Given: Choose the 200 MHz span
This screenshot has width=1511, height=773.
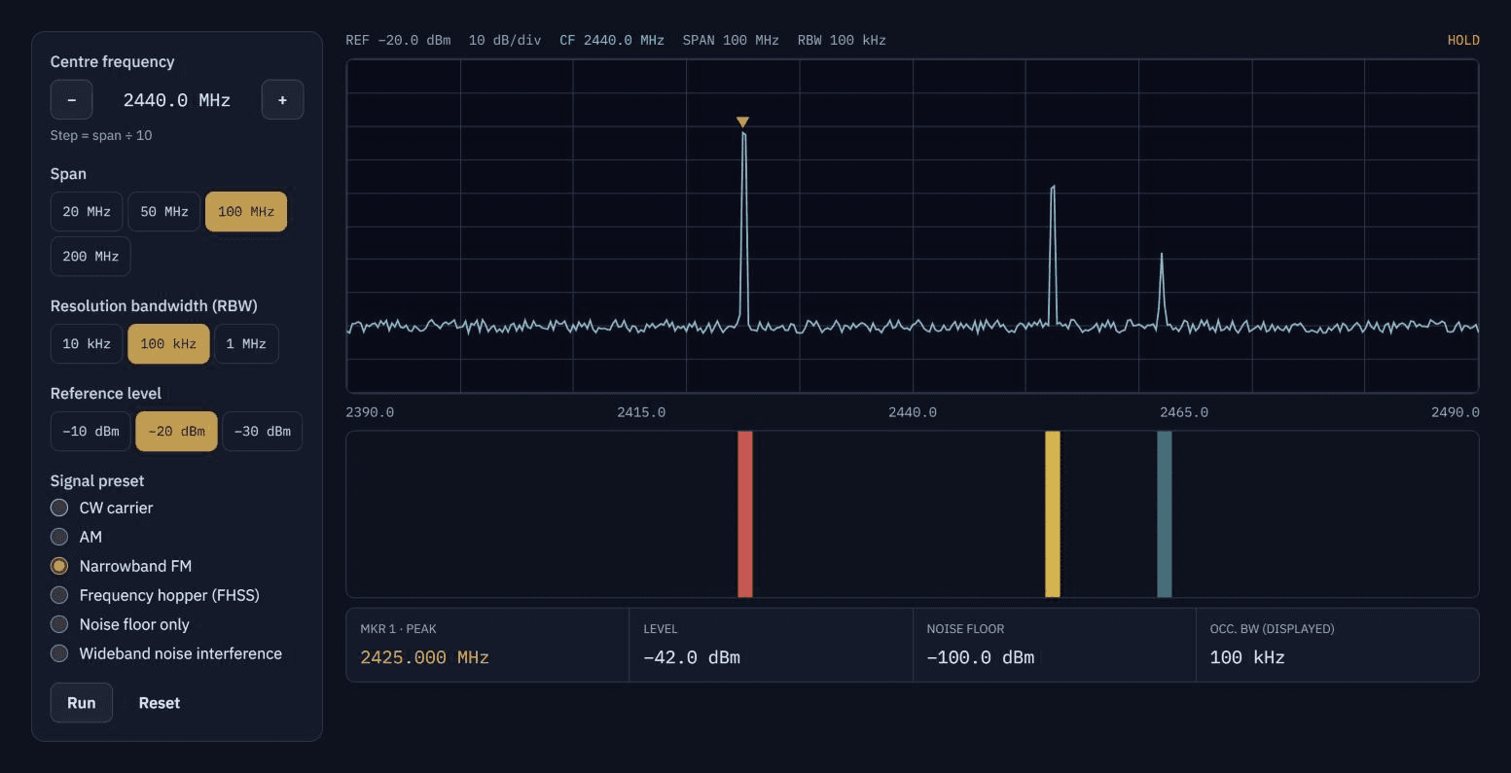Looking at the screenshot, I should [x=90, y=256].
